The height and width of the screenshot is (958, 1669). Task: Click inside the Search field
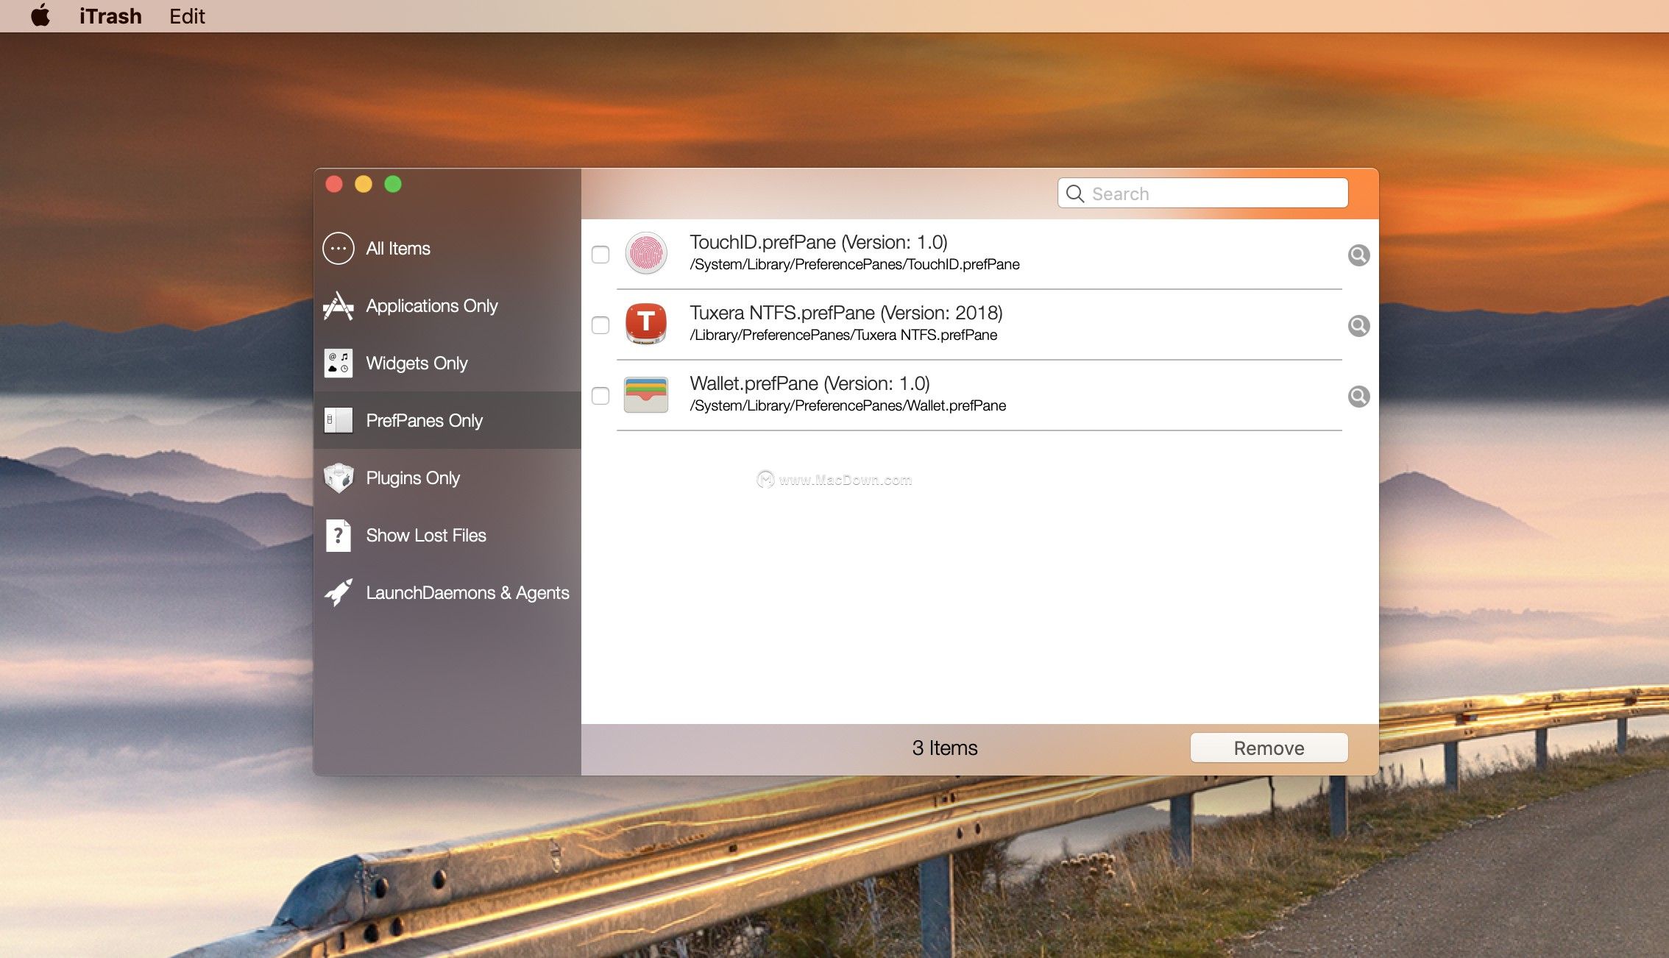coord(1214,194)
